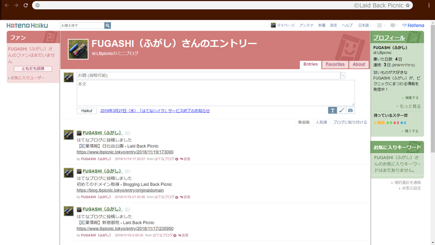
Task: Click the star icon after はてなブログ in 21:50:06 entry
Action: coord(176,197)
